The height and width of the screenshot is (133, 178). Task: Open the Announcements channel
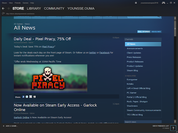[135, 49]
